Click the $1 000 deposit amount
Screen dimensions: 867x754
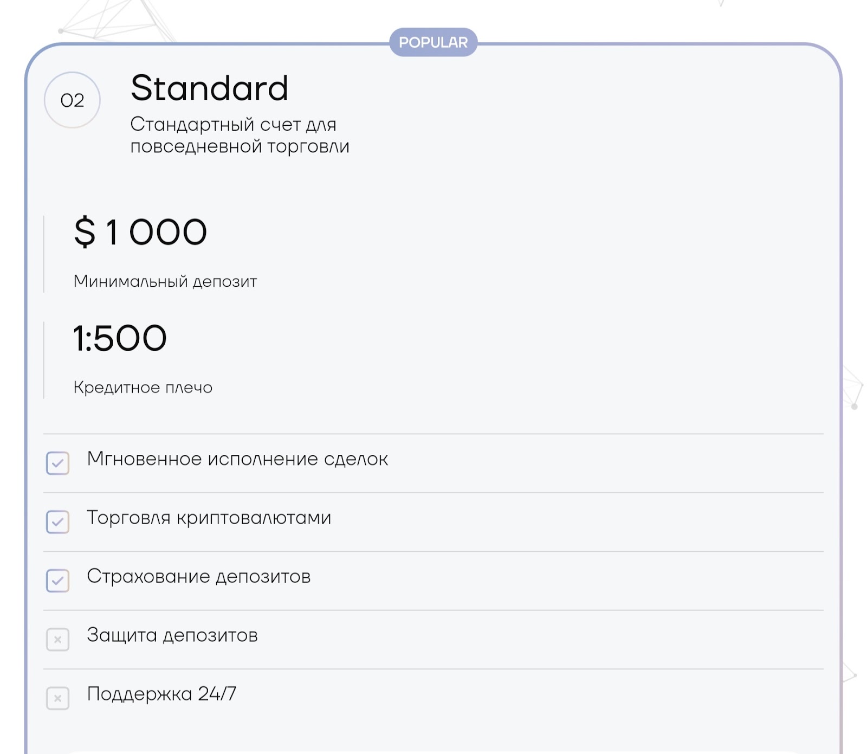[x=141, y=232]
